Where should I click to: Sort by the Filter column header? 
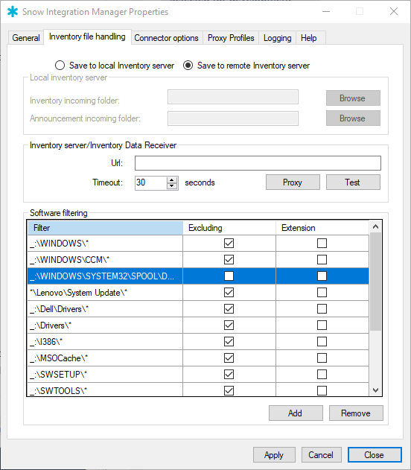105,228
